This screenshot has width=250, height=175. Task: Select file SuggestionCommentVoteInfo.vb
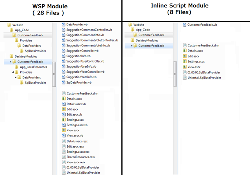(x=88, y=45)
